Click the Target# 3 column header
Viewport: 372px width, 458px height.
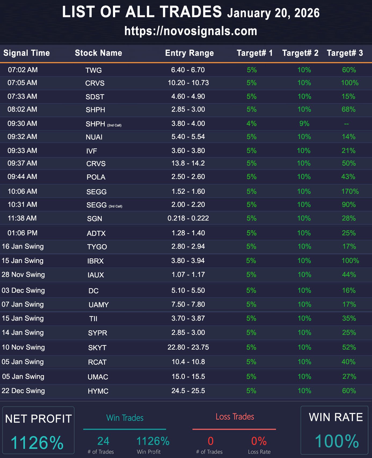coord(345,53)
